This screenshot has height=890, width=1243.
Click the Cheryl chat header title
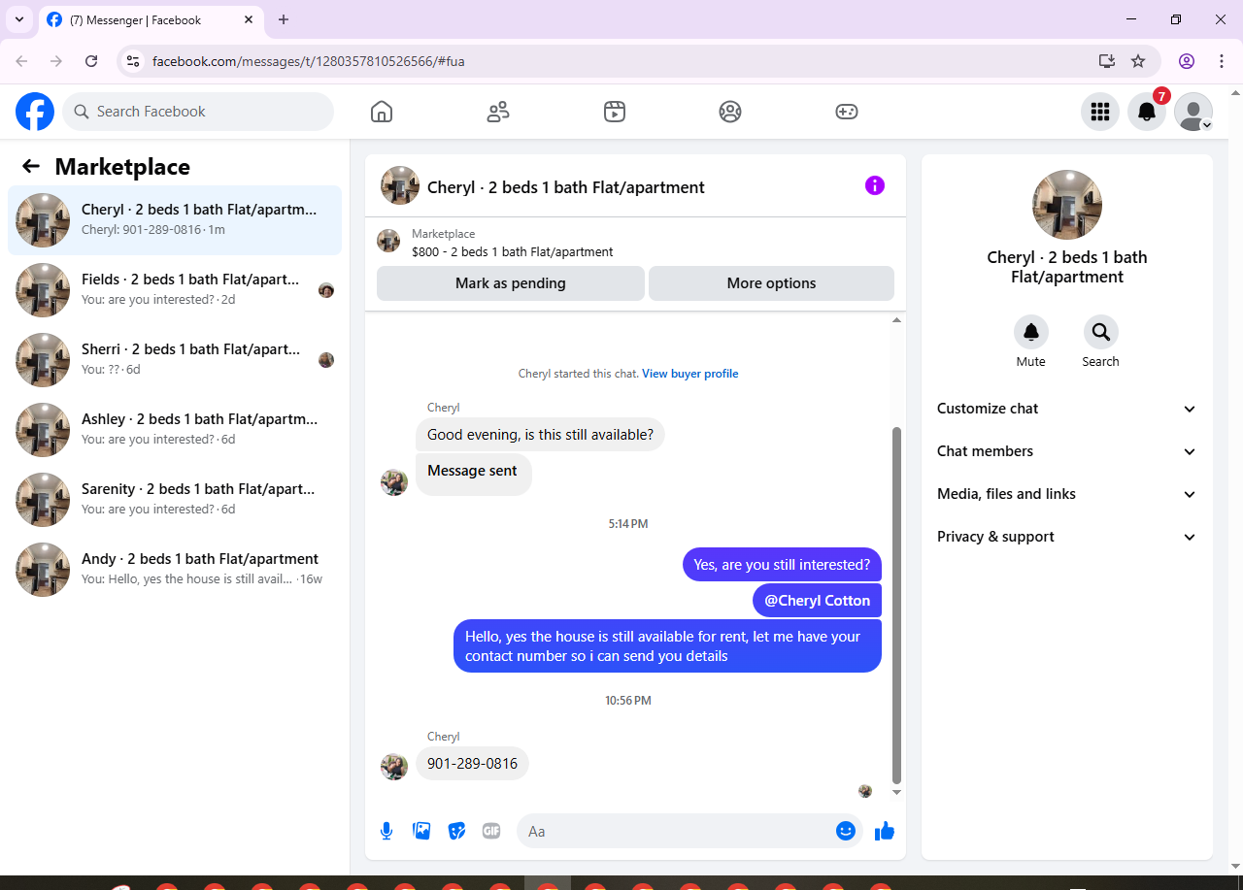[566, 187]
